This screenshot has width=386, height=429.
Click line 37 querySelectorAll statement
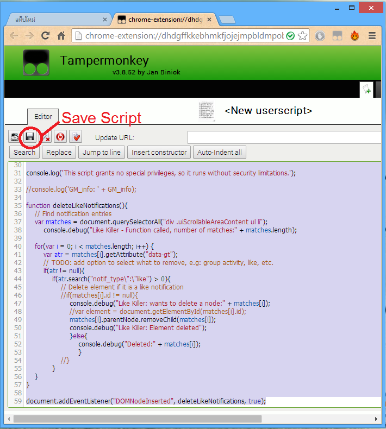[x=151, y=222]
